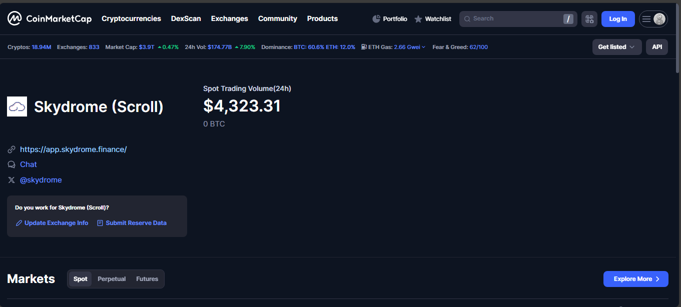This screenshot has height=307, width=681.
Task: Click the pencil Update Exchange Info link
Action: [x=52, y=223]
